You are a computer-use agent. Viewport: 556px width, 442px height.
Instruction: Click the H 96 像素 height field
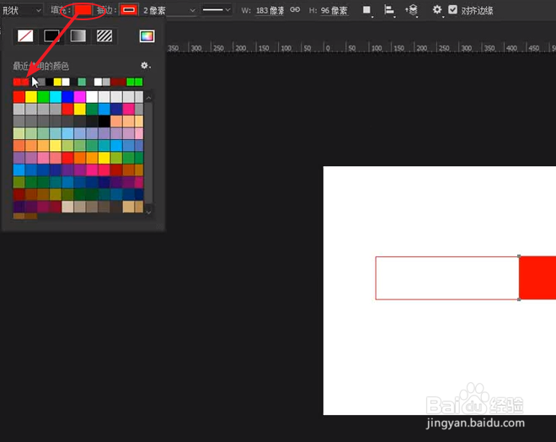[x=334, y=11]
